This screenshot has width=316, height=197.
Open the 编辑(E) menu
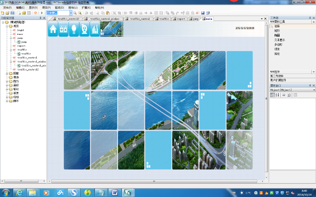tap(20, 7)
